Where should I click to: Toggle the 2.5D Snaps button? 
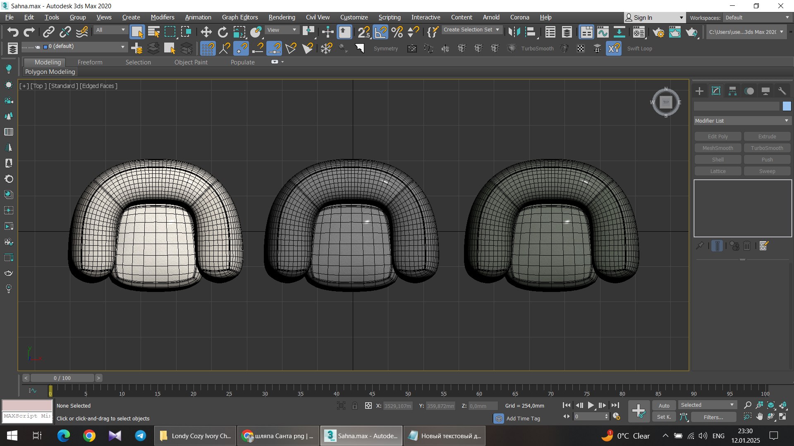(x=364, y=32)
